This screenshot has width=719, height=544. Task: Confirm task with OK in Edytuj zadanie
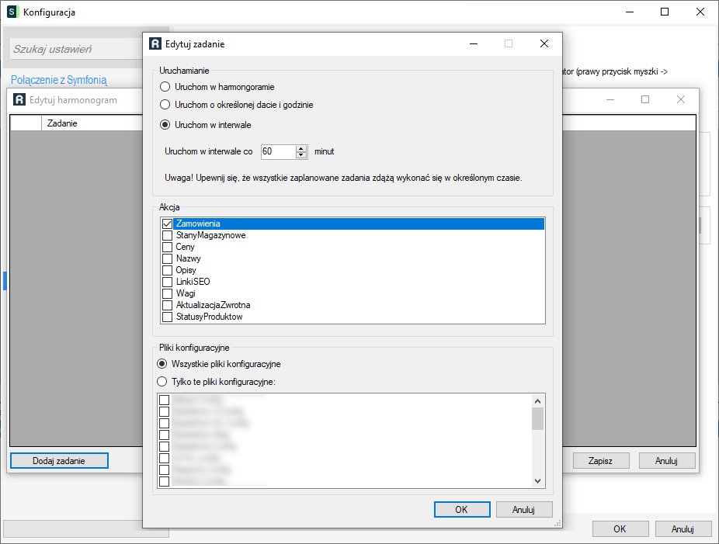tap(461, 510)
